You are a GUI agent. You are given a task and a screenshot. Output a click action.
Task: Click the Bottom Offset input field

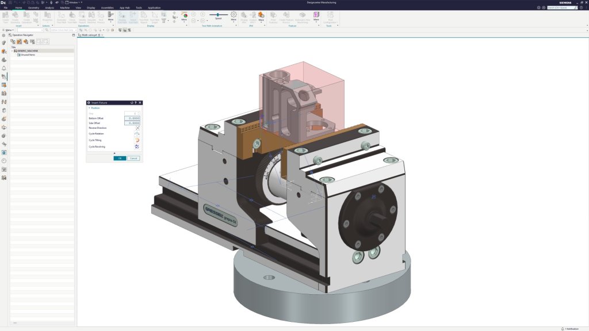(x=132, y=118)
